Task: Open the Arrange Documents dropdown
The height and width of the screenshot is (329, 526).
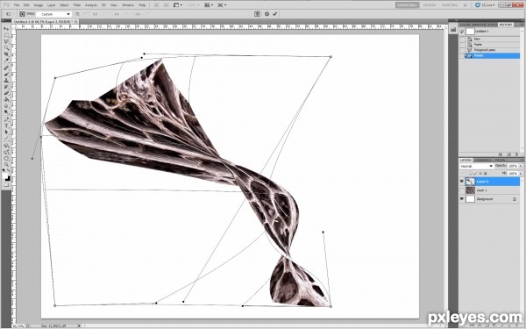Action: 208,5
